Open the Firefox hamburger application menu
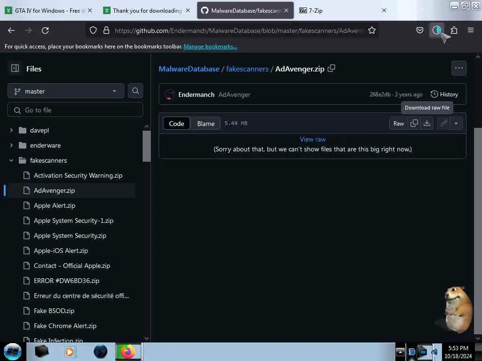Screen dimensions: 482x361 tap(471, 30)
